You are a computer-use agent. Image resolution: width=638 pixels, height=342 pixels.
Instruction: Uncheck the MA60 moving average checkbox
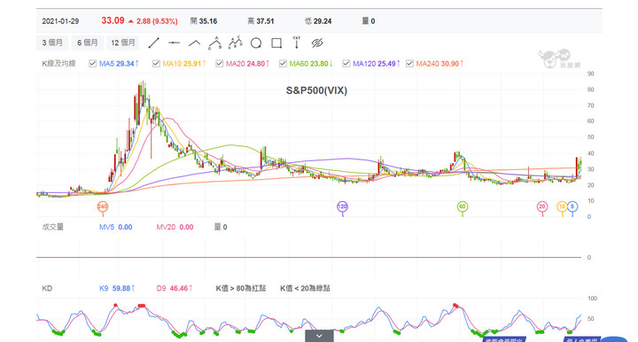pos(284,64)
